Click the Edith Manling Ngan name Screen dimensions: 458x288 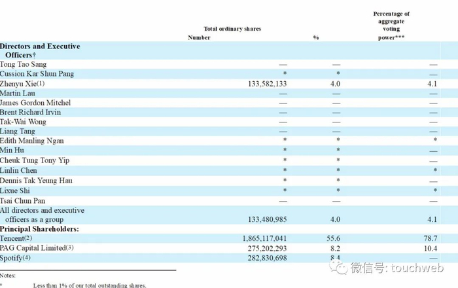coord(32,141)
